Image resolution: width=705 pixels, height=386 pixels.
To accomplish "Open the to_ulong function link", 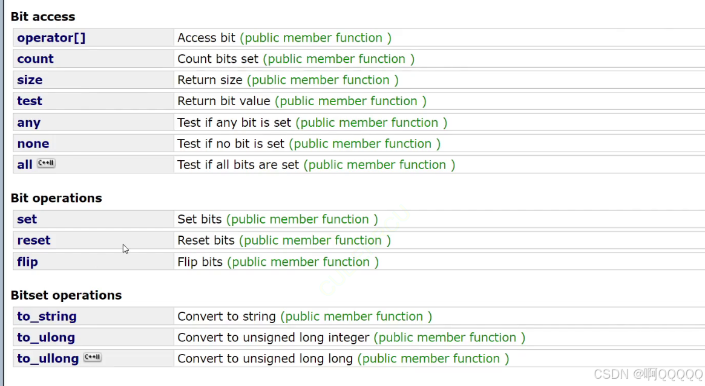I will click(46, 338).
